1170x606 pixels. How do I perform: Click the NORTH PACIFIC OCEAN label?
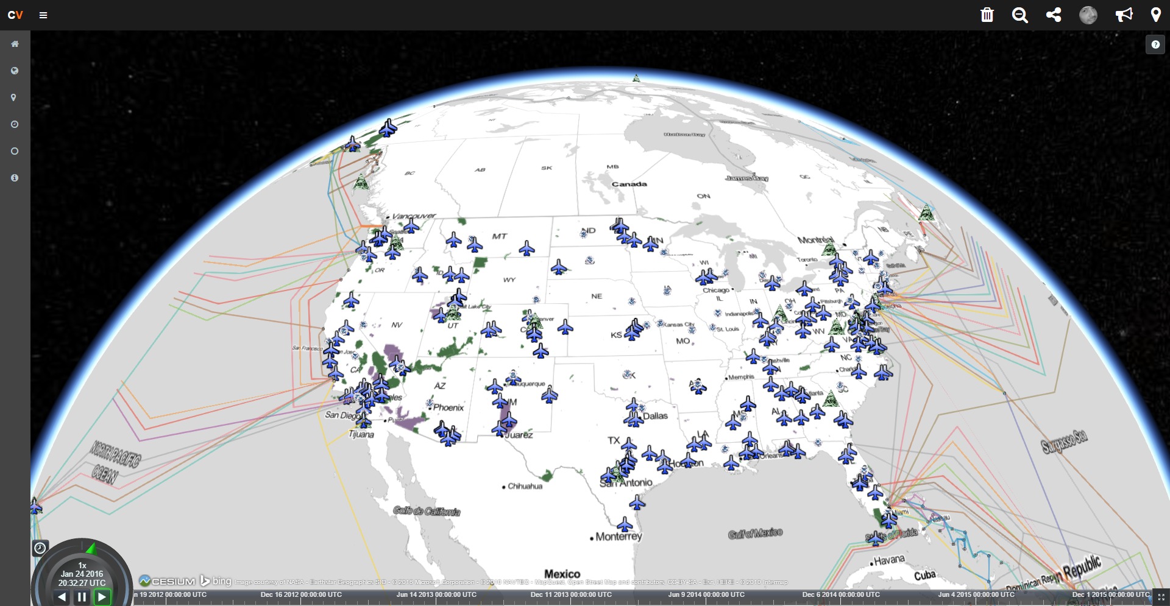114,463
